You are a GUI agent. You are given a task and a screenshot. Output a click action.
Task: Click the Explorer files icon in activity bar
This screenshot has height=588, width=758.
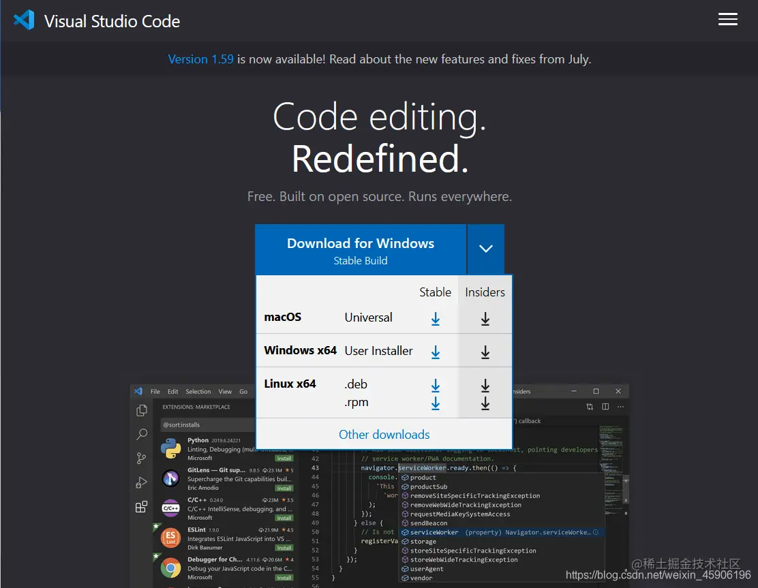pyautogui.click(x=142, y=410)
